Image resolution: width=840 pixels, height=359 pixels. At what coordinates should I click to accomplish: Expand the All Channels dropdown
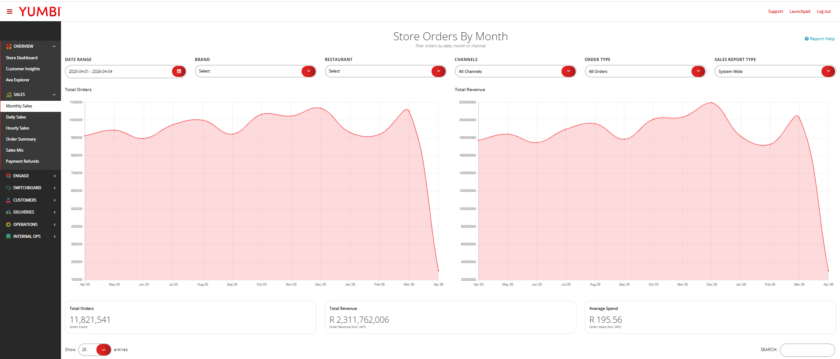pyautogui.click(x=515, y=71)
